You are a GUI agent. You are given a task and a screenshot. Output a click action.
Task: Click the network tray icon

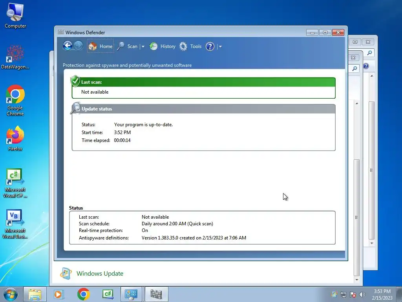(x=343, y=295)
